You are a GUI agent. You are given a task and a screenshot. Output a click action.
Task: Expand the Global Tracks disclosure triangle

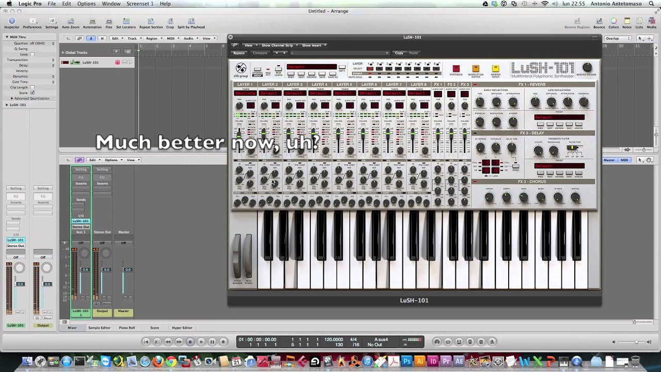click(63, 52)
